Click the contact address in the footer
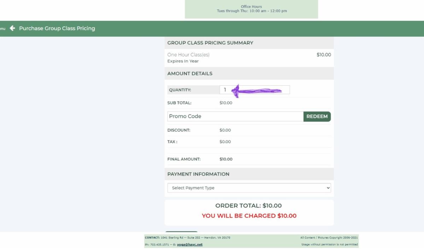The width and height of the screenshot is (424, 249). tap(195, 238)
